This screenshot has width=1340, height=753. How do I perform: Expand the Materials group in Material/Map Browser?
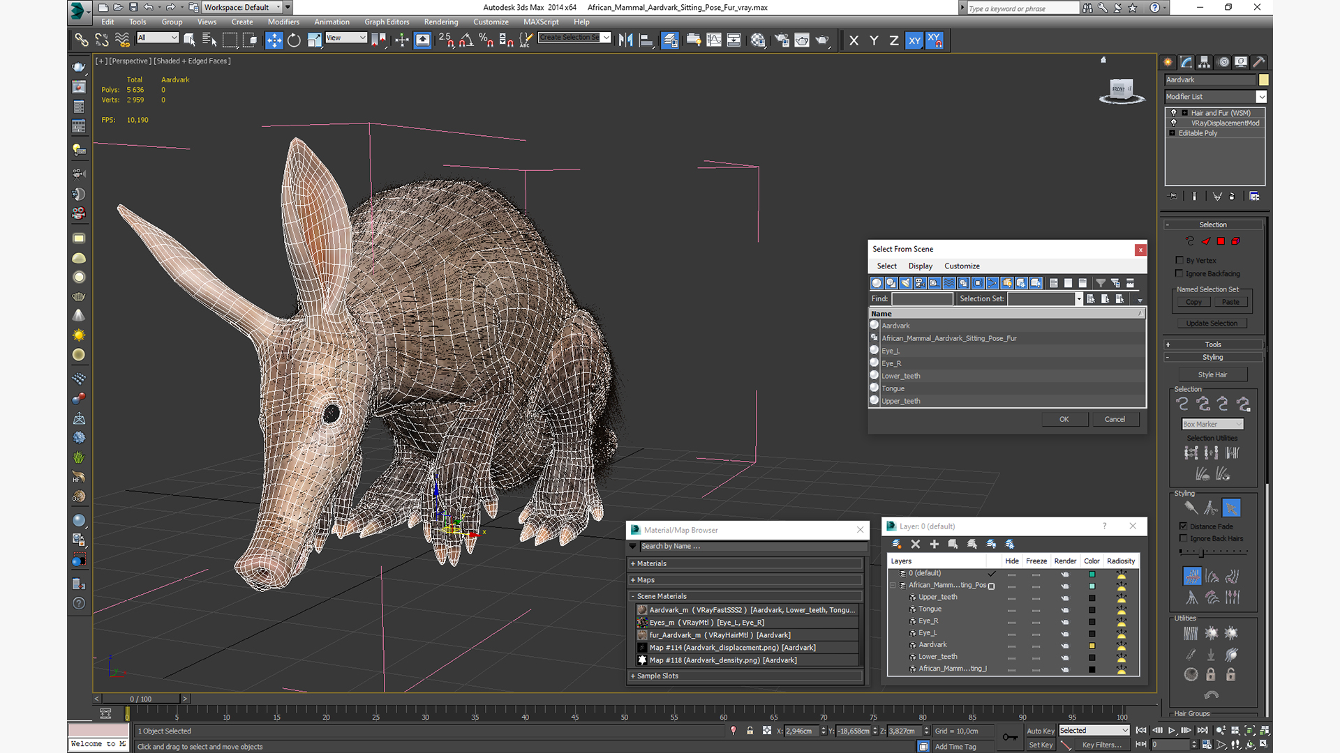pyautogui.click(x=745, y=563)
